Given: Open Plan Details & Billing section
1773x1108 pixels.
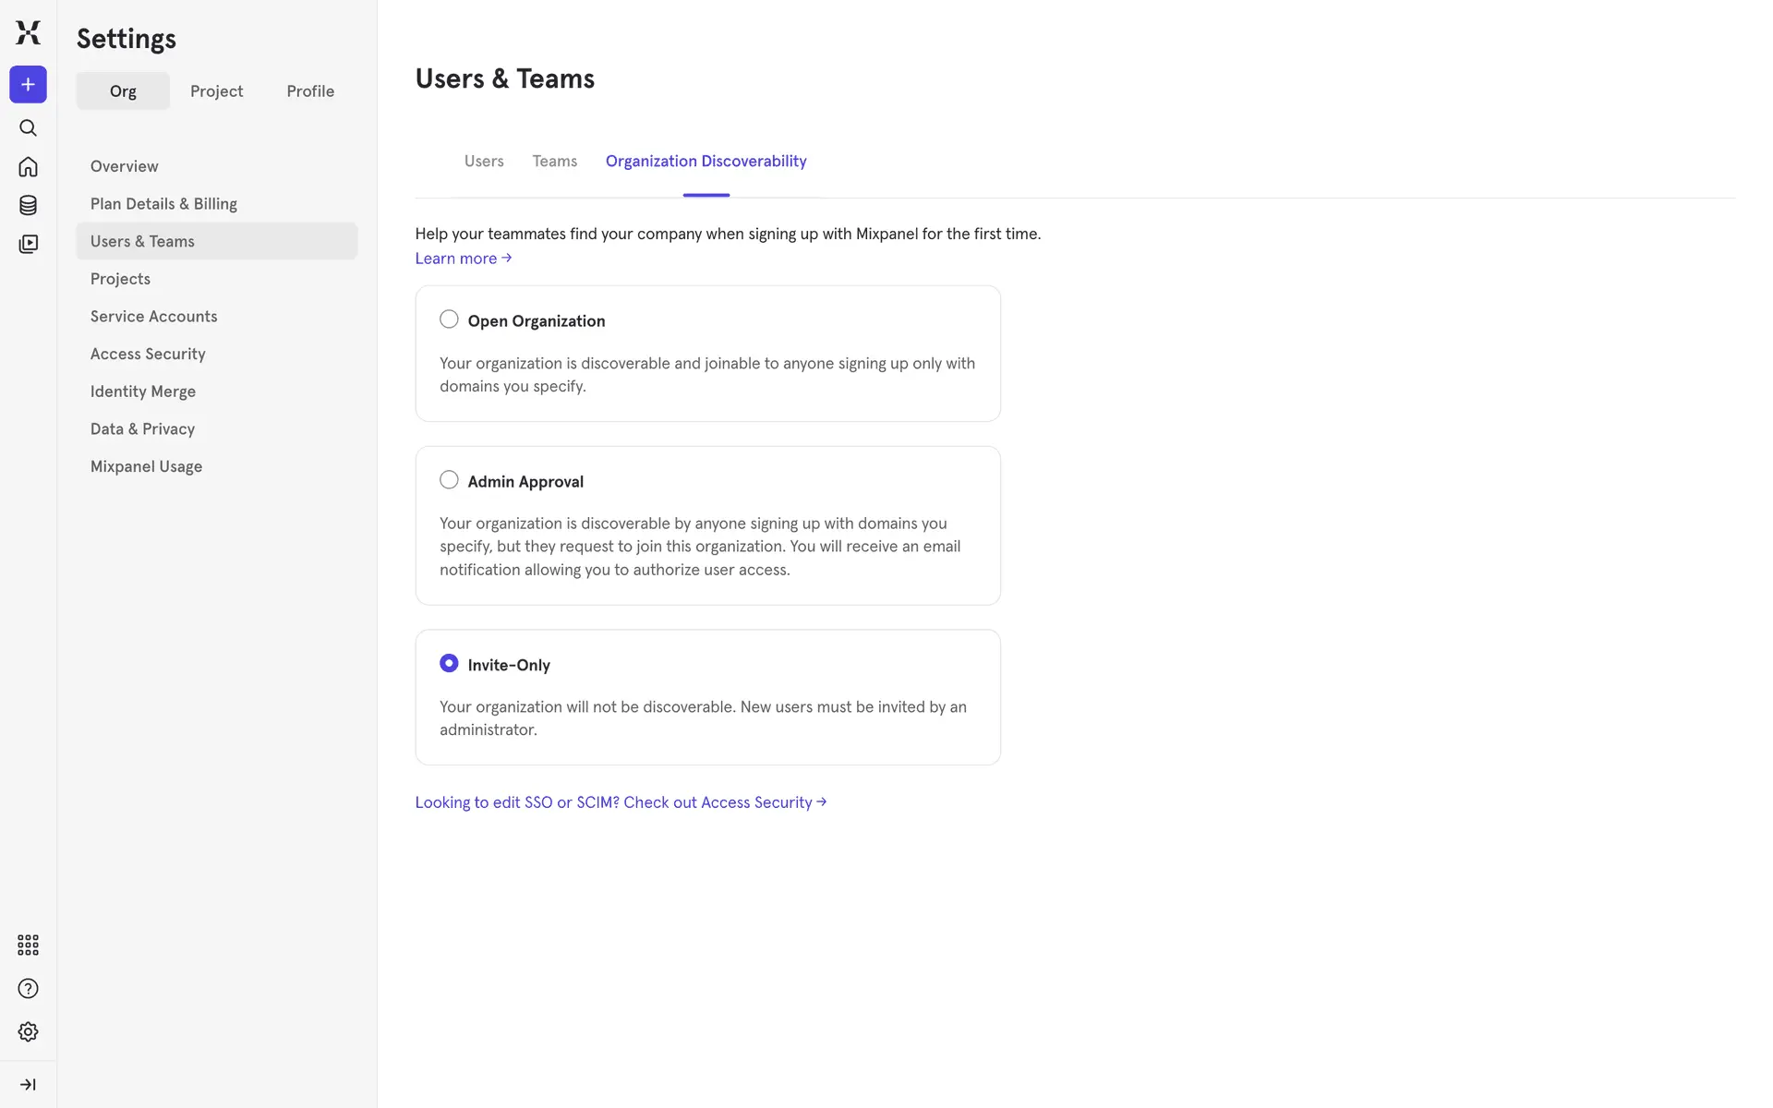Looking at the screenshot, I should [163, 204].
